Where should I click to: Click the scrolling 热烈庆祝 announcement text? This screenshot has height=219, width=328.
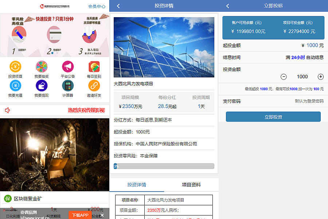click(86, 110)
